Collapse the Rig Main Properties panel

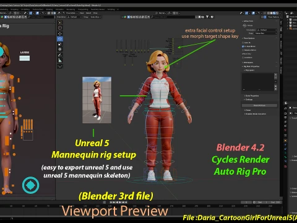pyautogui.click(x=251, y=66)
